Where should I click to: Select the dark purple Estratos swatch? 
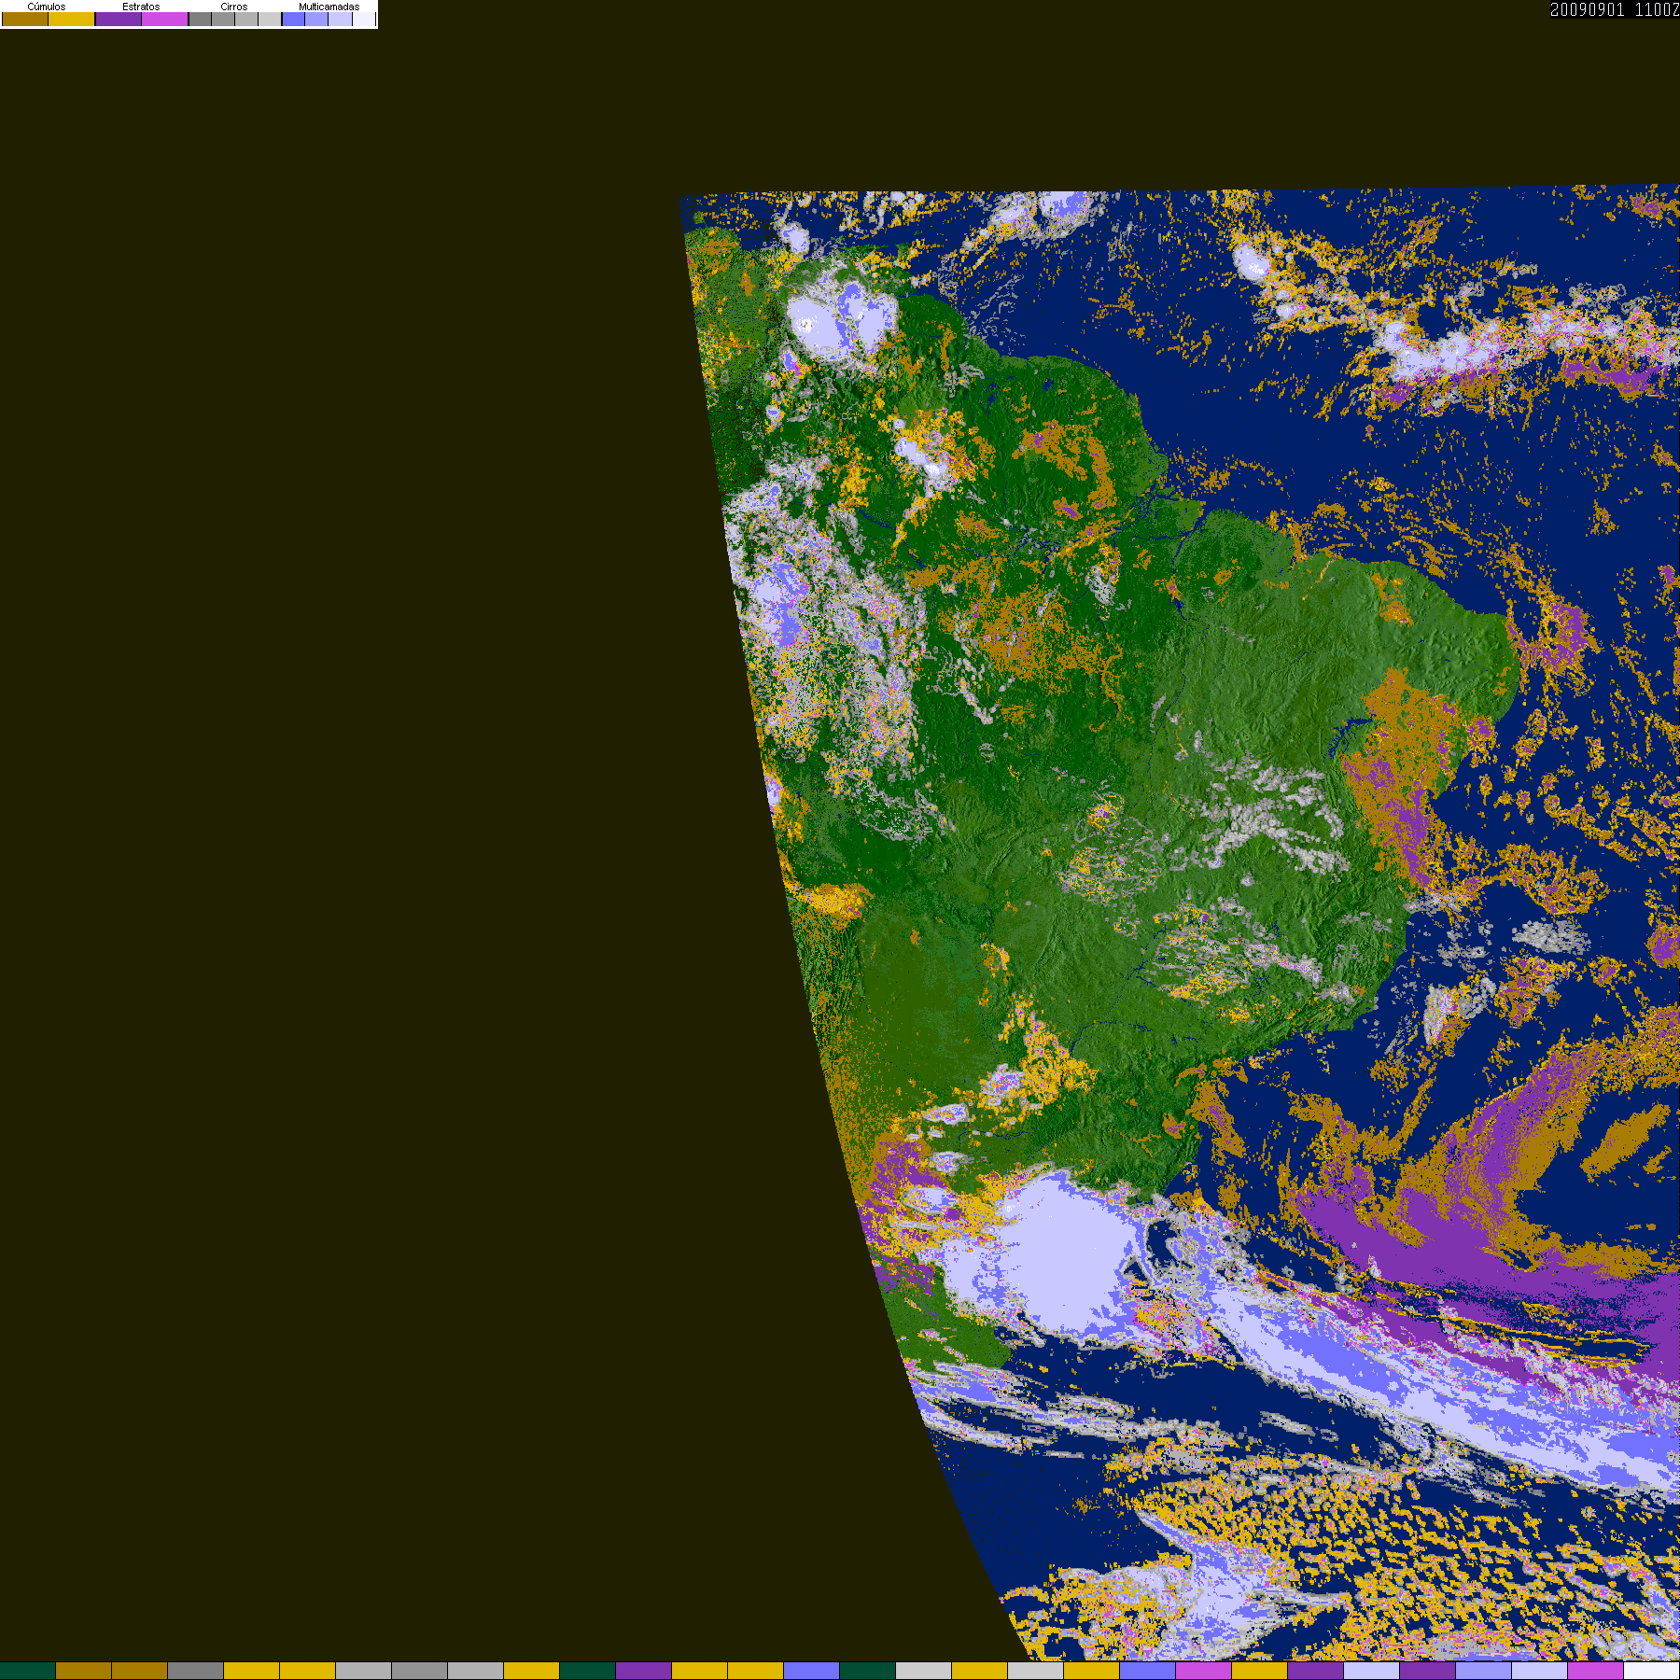119,19
